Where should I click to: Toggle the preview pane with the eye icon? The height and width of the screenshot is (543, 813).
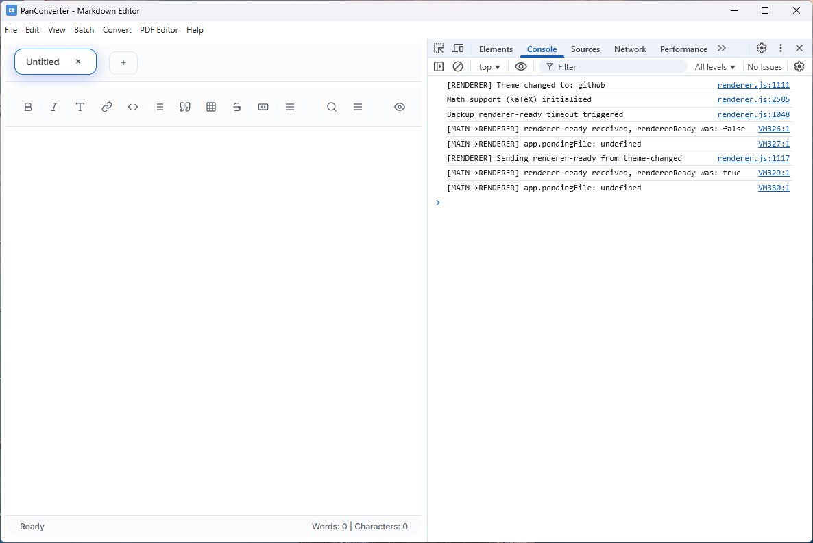tap(399, 107)
